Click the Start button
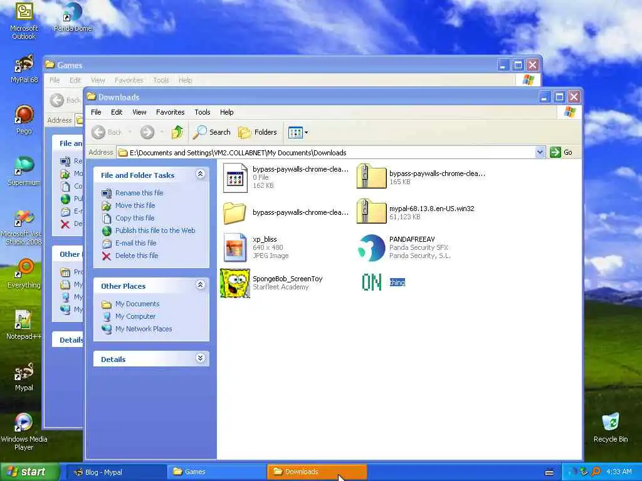Image resolution: width=642 pixels, height=481 pixels. point(29,472)
